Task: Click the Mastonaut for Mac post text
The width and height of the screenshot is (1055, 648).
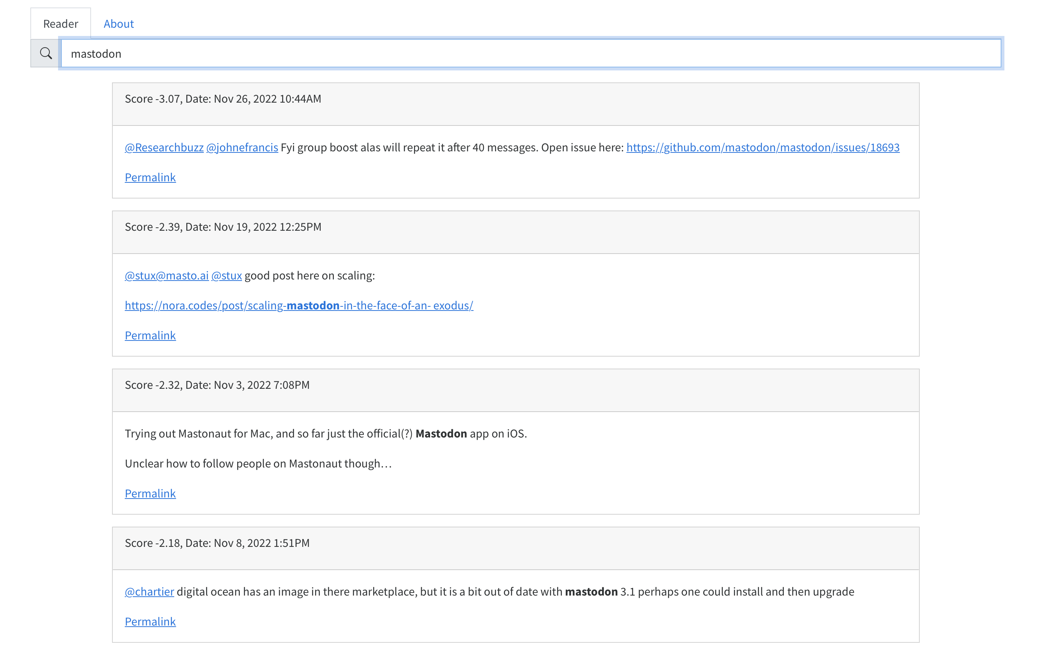Action: (x=326, y=434)
